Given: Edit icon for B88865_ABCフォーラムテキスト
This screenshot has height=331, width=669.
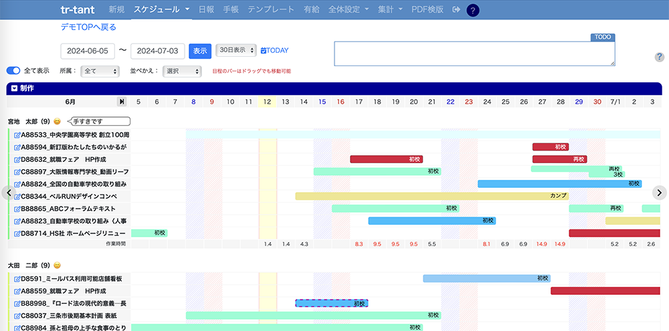Looking at the screenshot, I should [x=17, y=209].
